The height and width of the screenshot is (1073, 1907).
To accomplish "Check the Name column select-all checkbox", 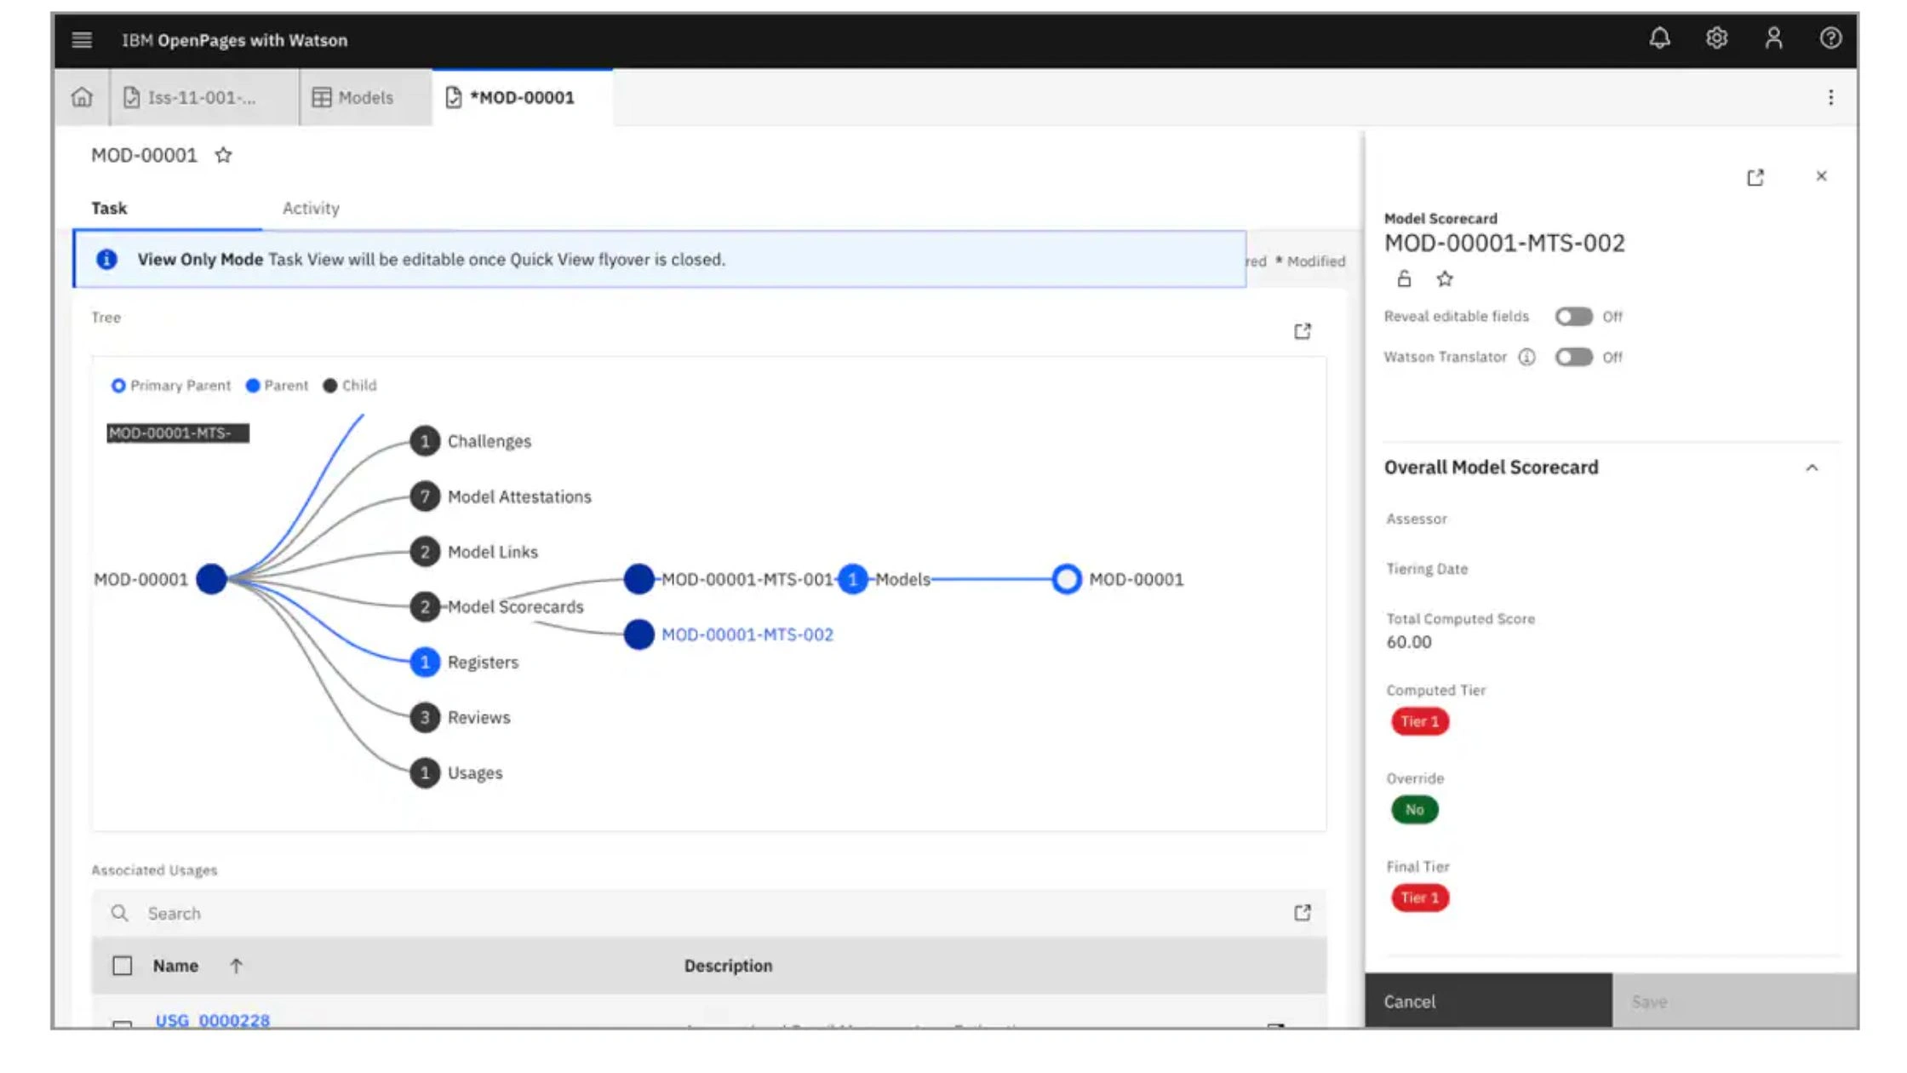I will tap(123, 966).
